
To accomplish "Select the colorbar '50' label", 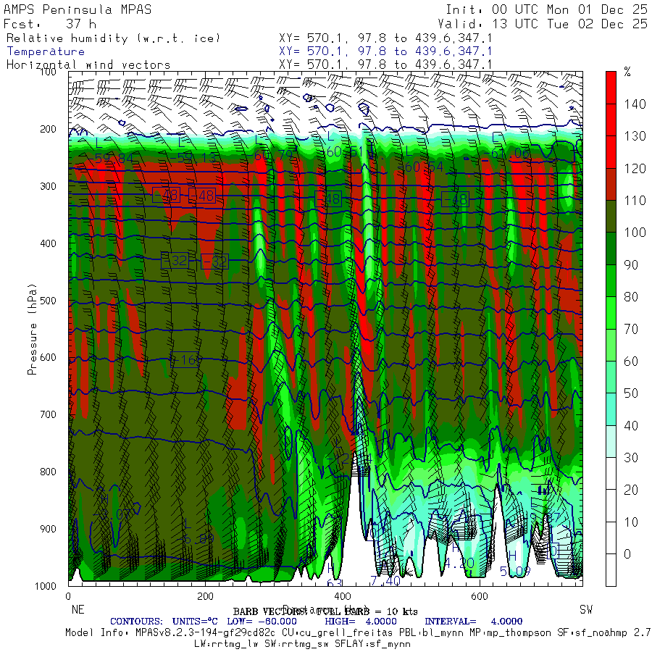I will pyautogui.click(x=631, y=393).
